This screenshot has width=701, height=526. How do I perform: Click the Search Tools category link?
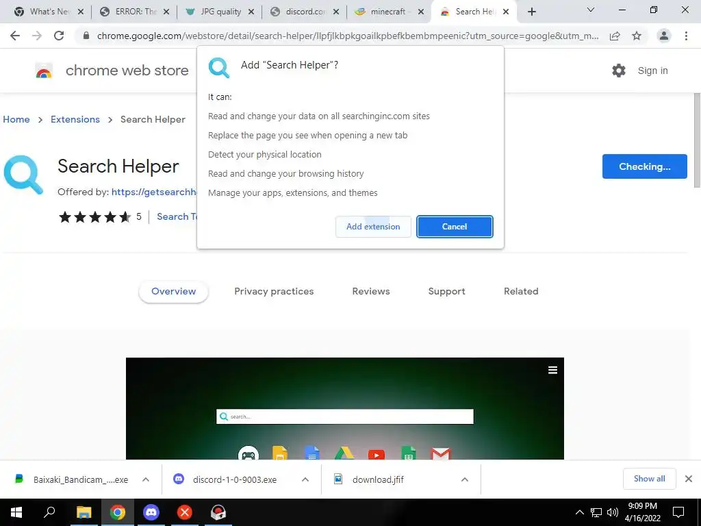177,216
